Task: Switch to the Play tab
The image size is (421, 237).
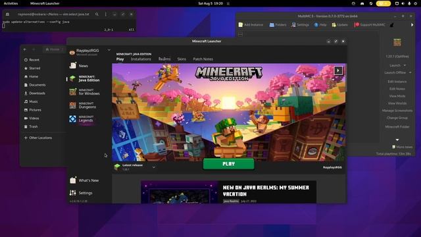Action: pos(120,59)
